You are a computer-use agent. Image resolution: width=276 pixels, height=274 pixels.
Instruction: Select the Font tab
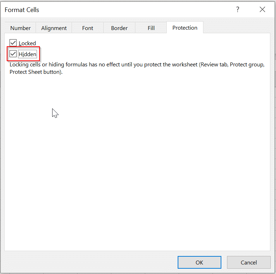coord(88,28)
